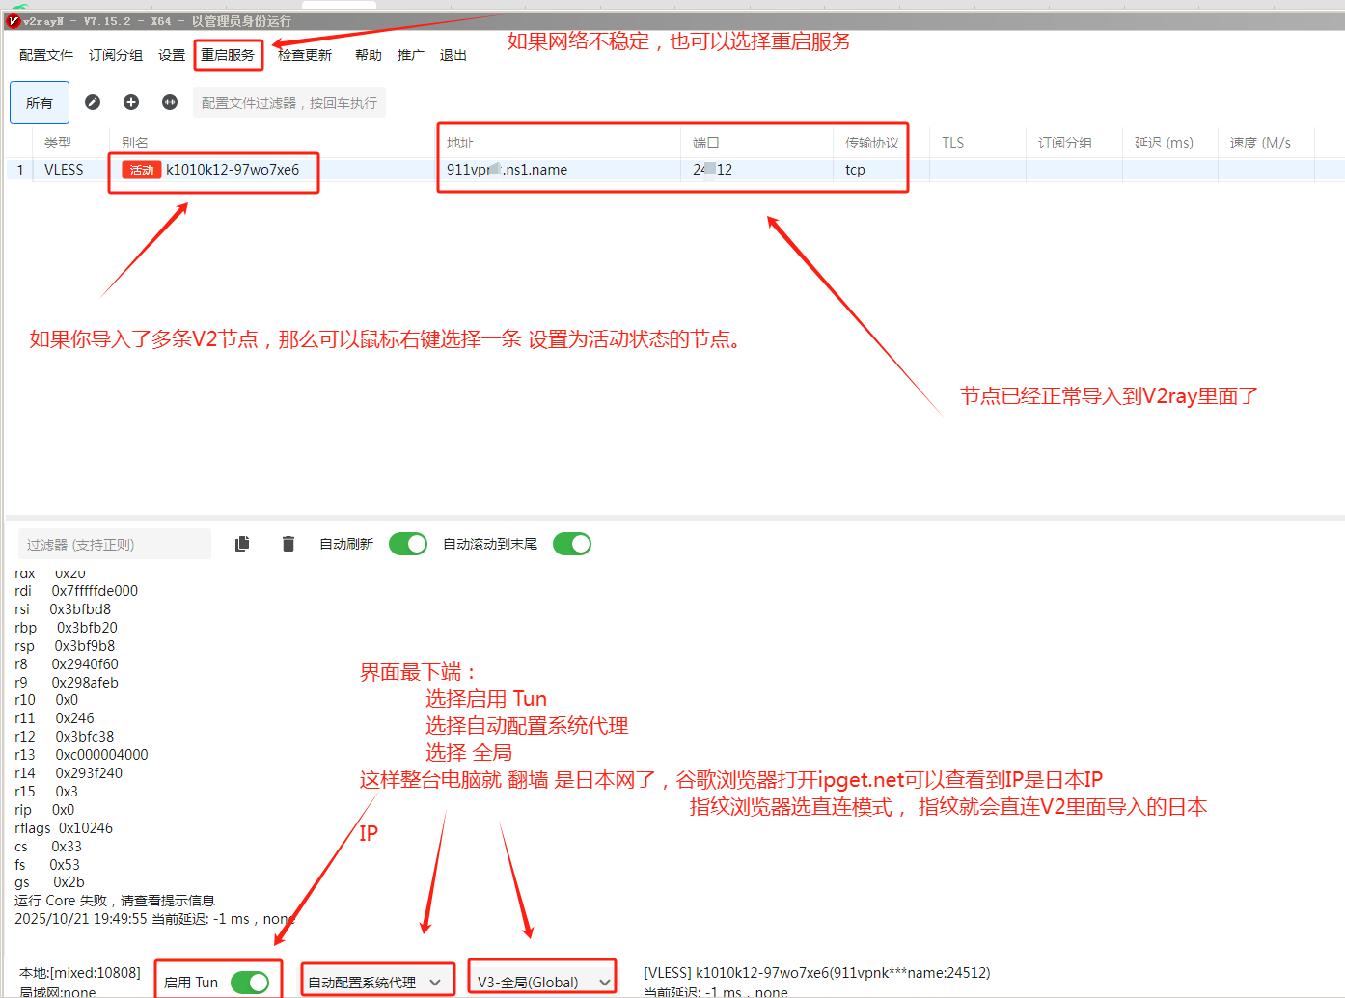Select the 所有 group tab
Viewport: 1345px width, 998px height.
[x=40, y=103]
